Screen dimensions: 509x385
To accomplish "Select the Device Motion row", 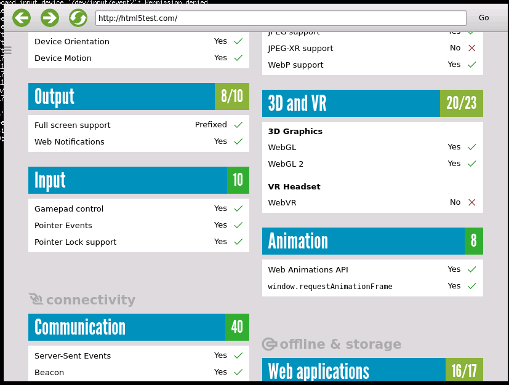I will click(138, 58).
